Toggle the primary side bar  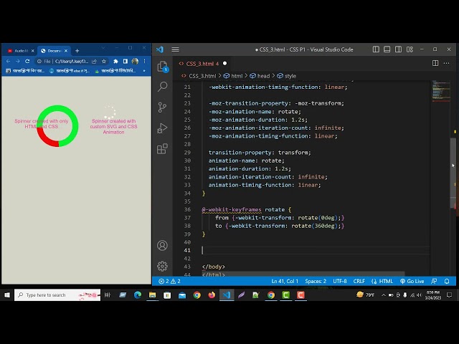point(376,49)
